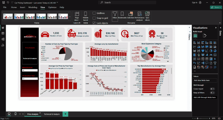Uncheck the Lock objects checkbox

click(94, 23)
